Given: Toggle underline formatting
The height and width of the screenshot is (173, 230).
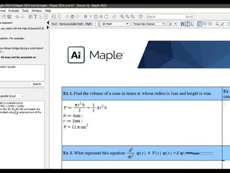Looking at the screenshot, I should click(192, 24).
